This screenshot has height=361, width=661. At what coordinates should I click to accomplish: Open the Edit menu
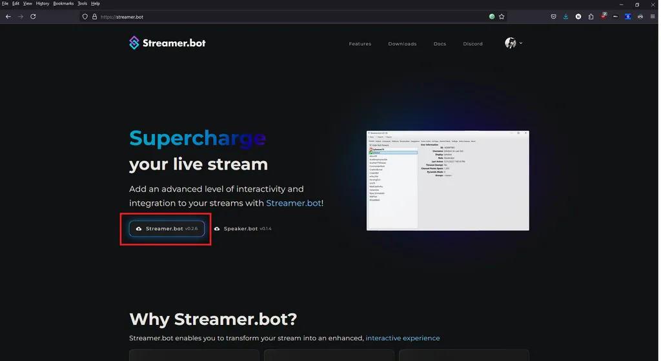15,3
